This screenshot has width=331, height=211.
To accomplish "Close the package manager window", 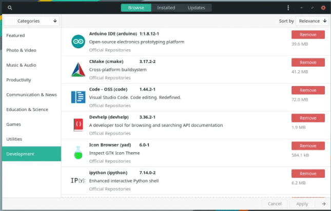I will coord(323,8).
